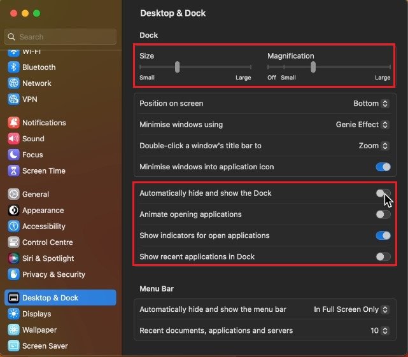Click the Search field in sidebar
The image size is (408, 357).
point(60,37)
